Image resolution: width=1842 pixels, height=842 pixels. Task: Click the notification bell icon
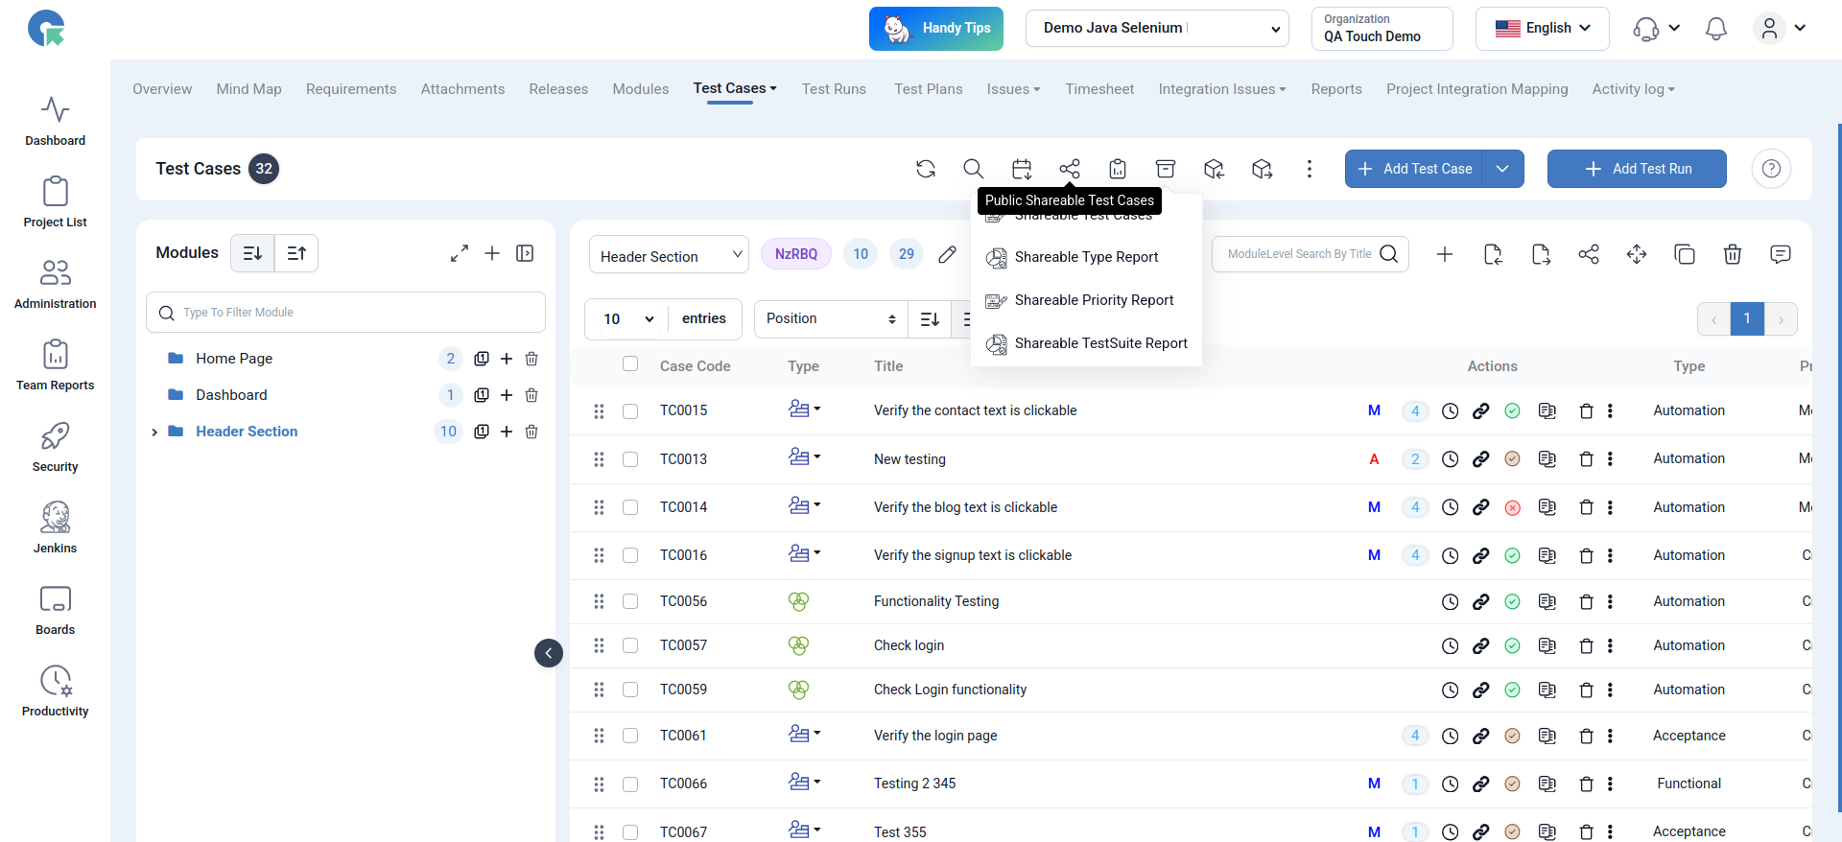tap(1715, 29)
